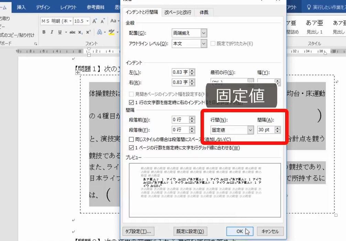
Task: Confirm paragraph settings with OK
Action: coord(240,231)
